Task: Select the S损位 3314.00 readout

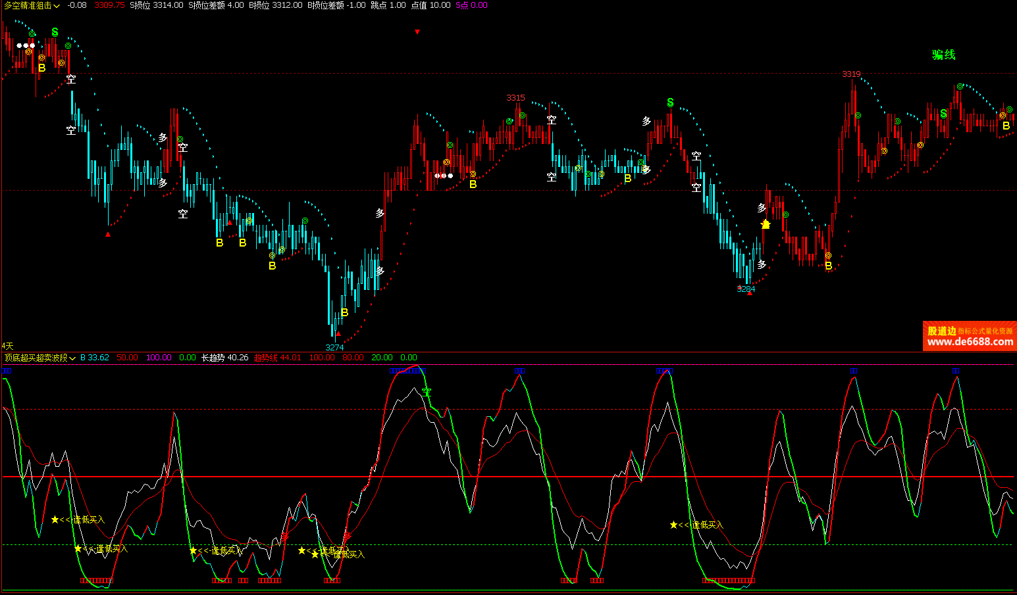Action: click(x=156, y=5)
